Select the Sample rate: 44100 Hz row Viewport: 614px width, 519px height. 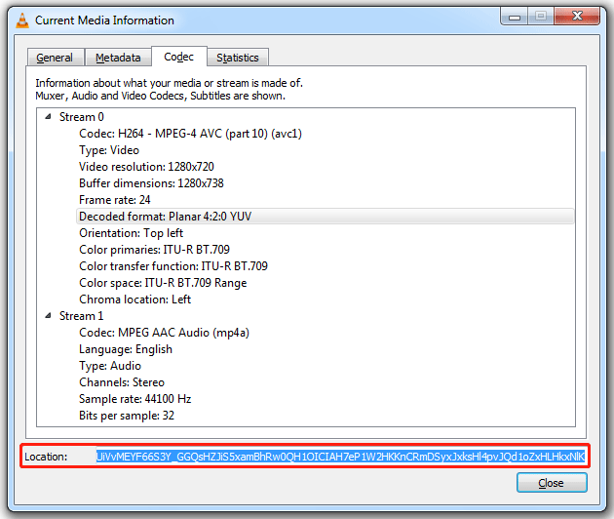tap(134, 399)
